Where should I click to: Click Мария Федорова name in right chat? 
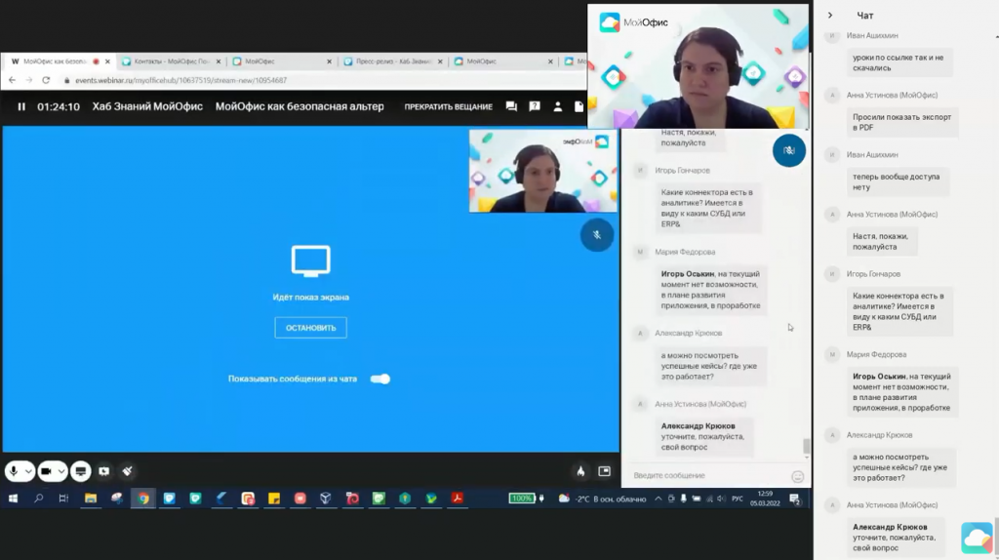[x=876, y=355]
